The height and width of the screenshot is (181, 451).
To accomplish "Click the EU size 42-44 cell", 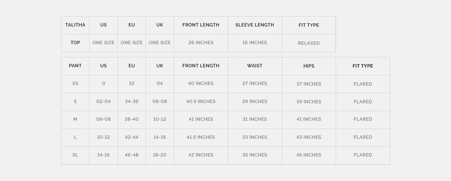I will [x=132, y=137].
